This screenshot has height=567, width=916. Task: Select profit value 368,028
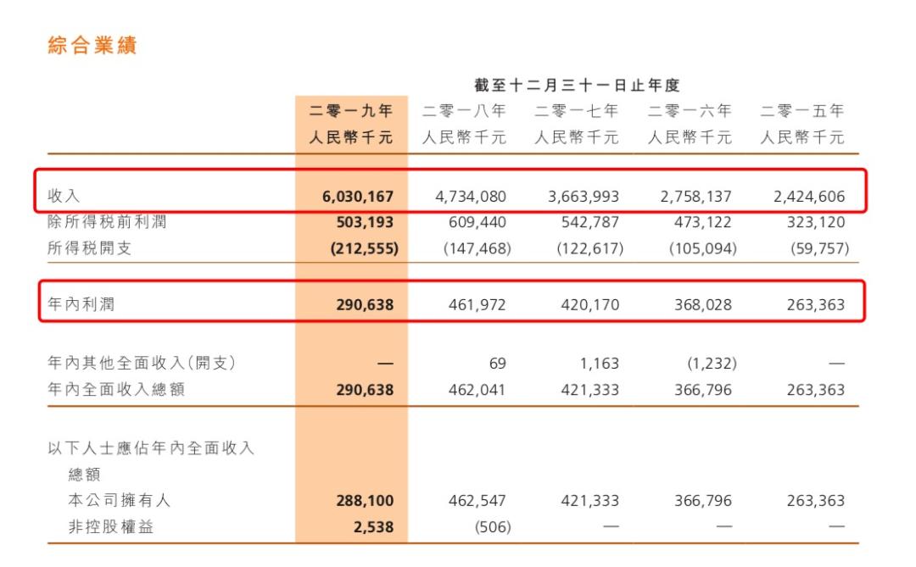click(703, 305)
